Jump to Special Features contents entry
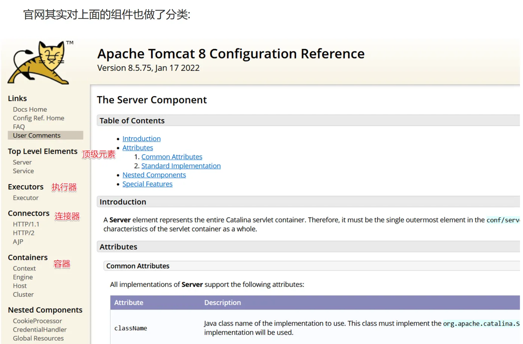The width and height of the screenshot is (523, 344). click(x=148, y=184)
